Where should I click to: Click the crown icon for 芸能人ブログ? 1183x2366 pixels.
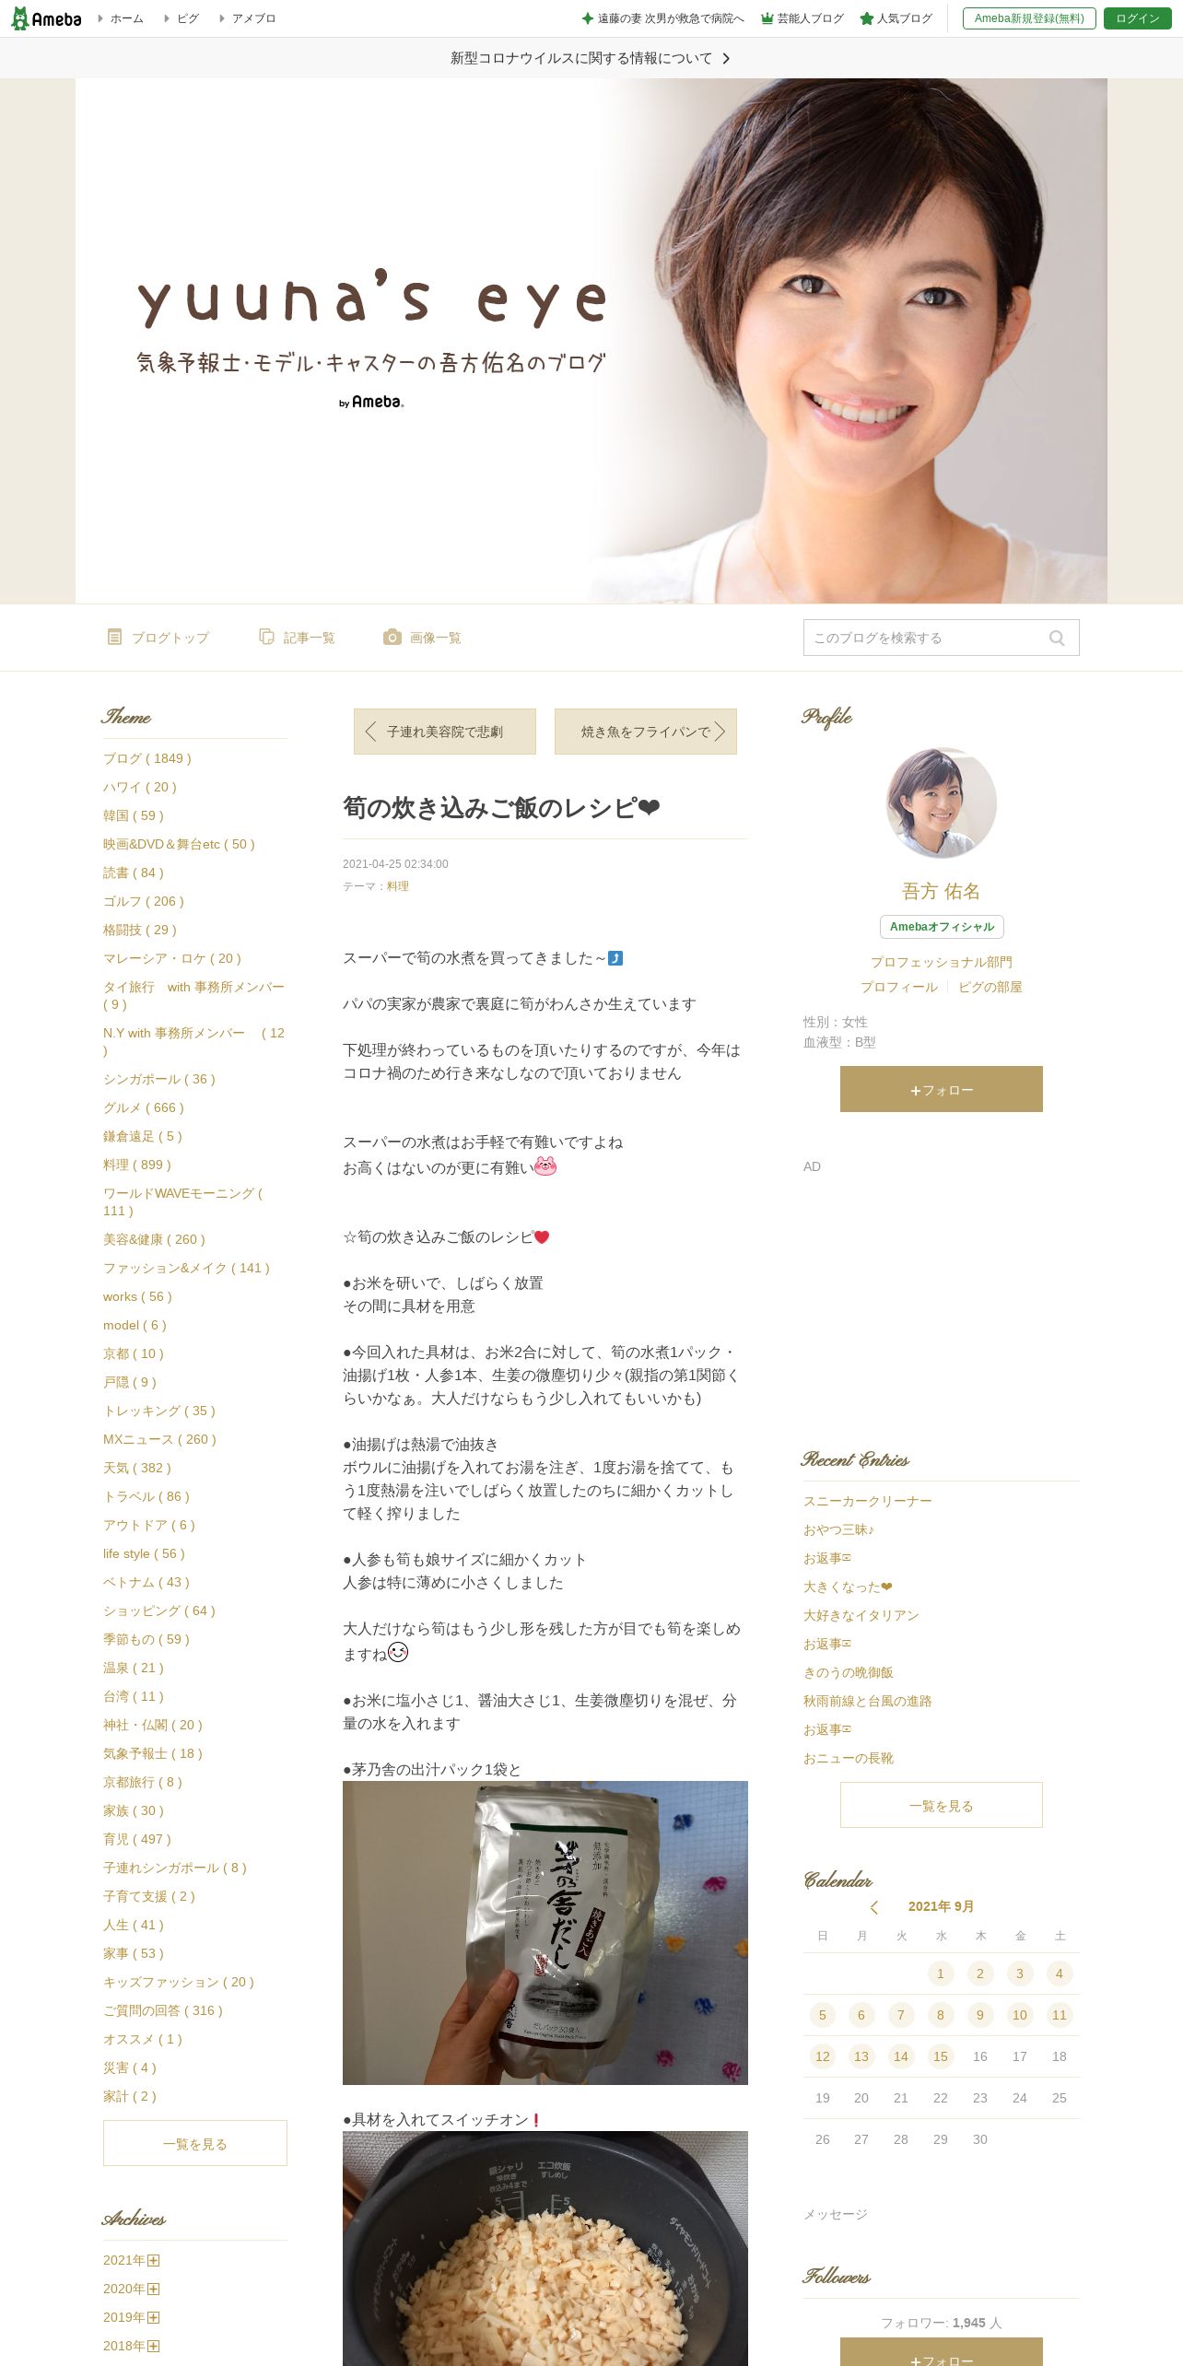(767, 18)
